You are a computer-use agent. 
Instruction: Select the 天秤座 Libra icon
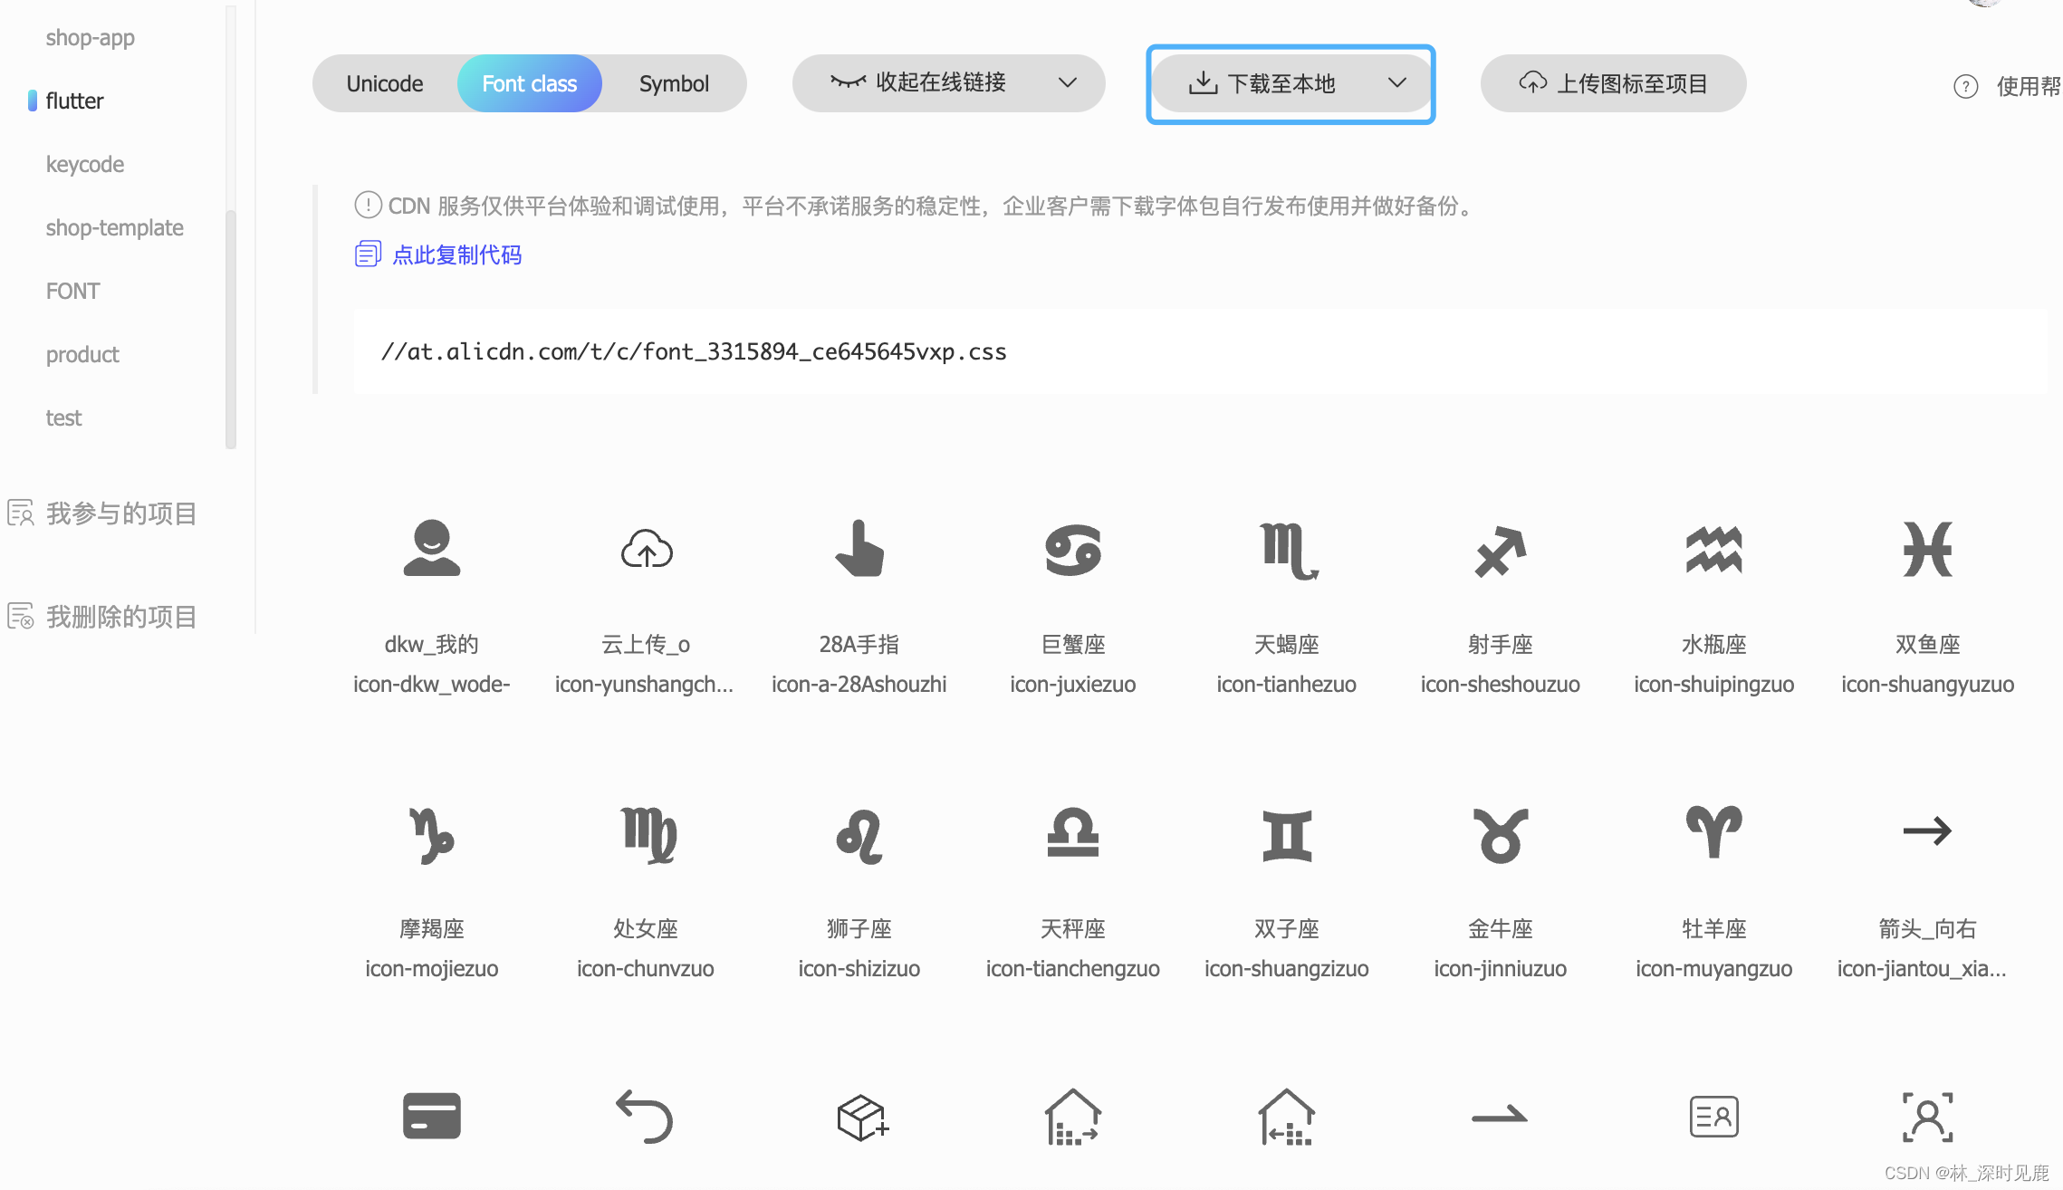pos(1073,832)
